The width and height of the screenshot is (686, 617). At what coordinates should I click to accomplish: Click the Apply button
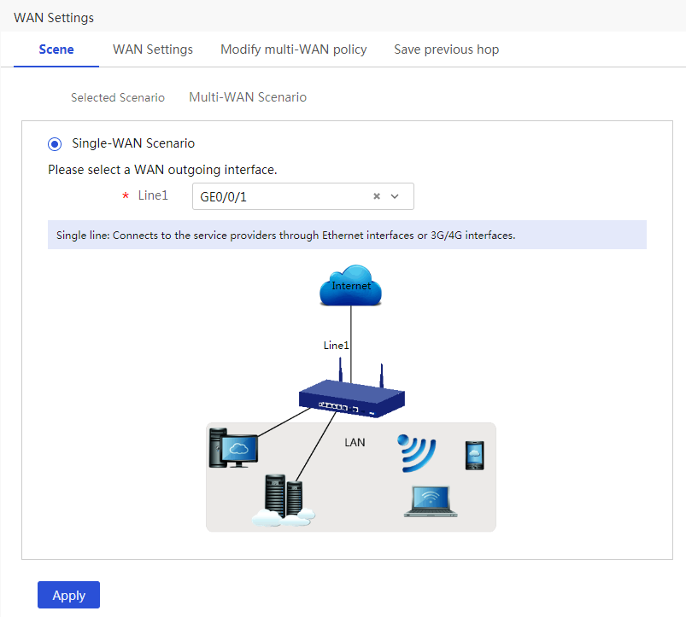coord(68,595)
